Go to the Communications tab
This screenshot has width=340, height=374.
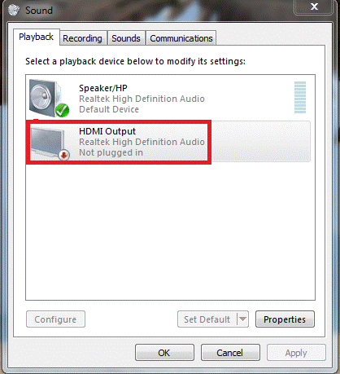pyautogui.click(x=181, y=38)
